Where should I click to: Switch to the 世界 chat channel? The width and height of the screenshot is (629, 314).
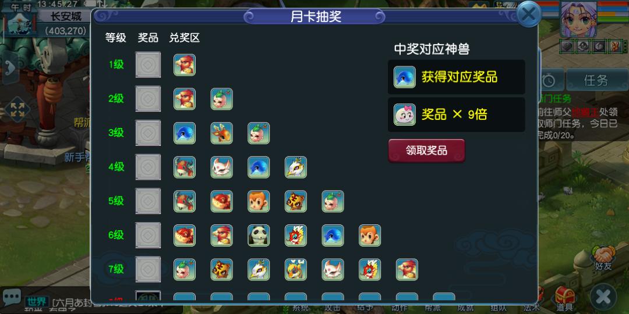[37, 302]
